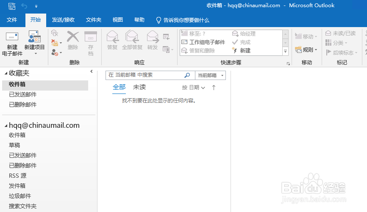The image size is (367, 212).
Task: Show 未读 messages filter
Action: [x=139, y=87]
